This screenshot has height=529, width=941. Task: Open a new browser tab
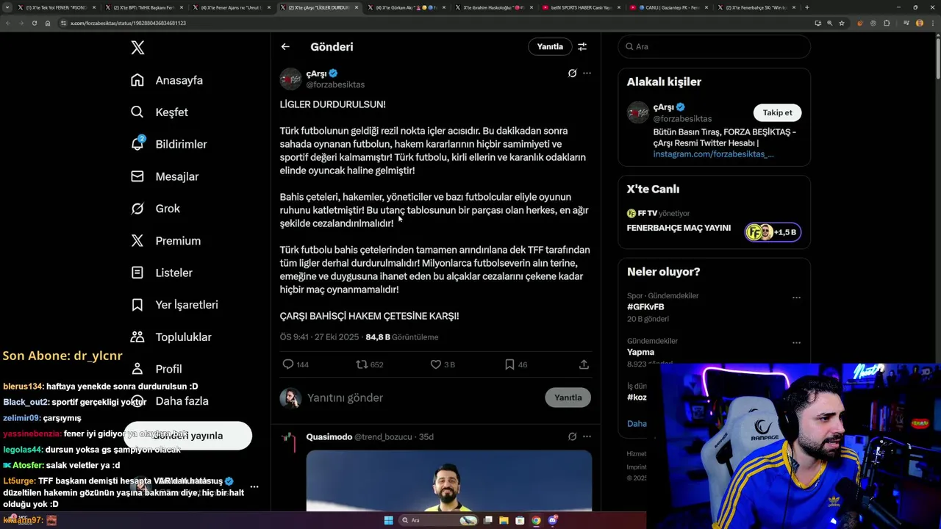click(807, 7)
